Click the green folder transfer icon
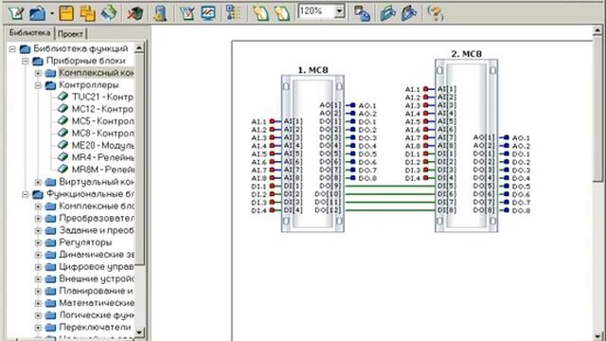 387,13
